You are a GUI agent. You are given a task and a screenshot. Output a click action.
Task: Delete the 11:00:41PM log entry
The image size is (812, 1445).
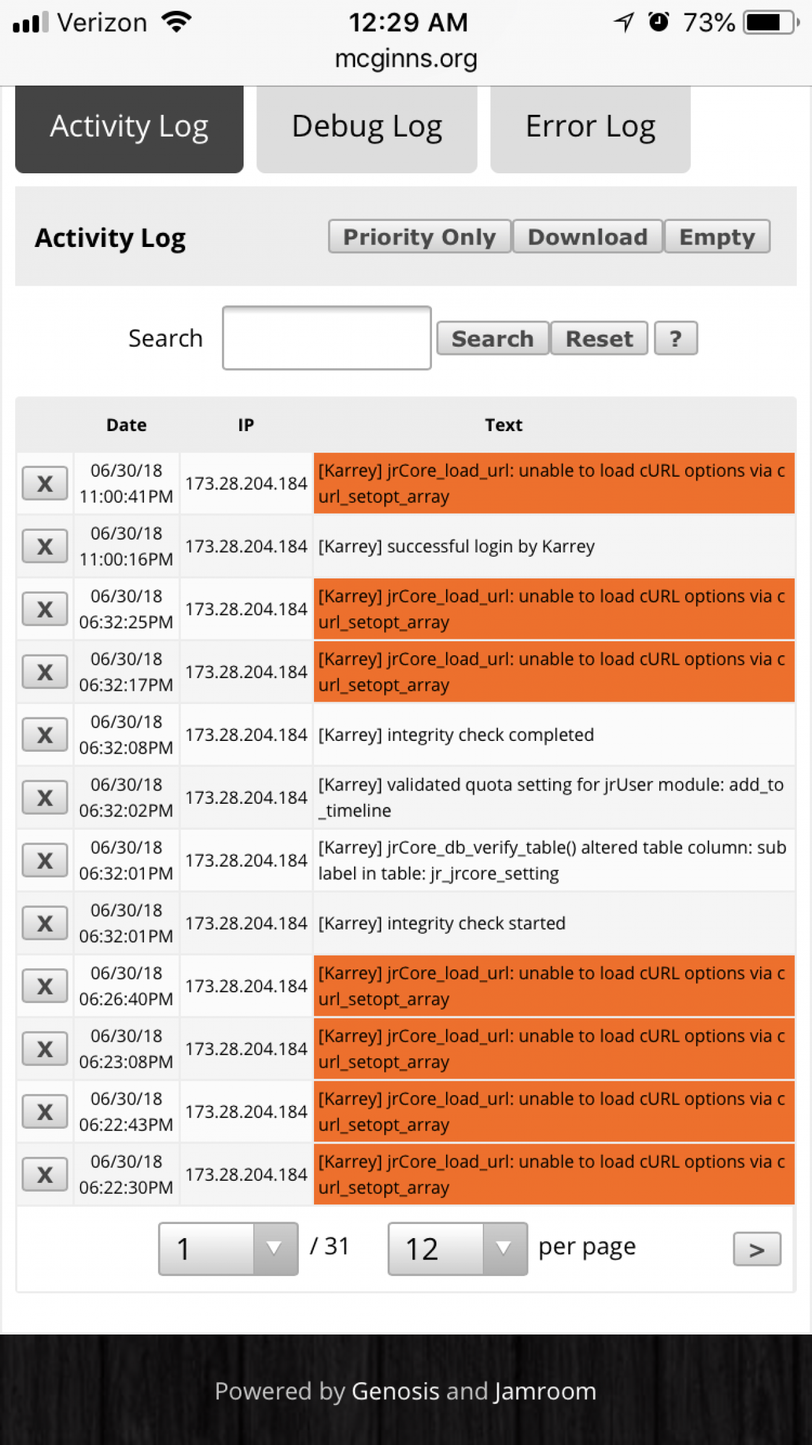tap(44, 484)
